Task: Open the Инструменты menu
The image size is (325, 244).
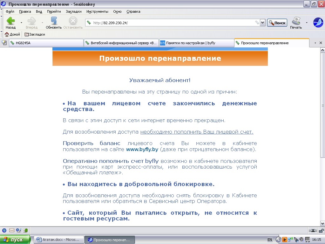Action: [x=97, y=12]
